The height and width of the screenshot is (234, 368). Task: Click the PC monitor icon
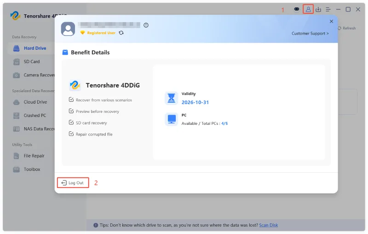(171, 119)
